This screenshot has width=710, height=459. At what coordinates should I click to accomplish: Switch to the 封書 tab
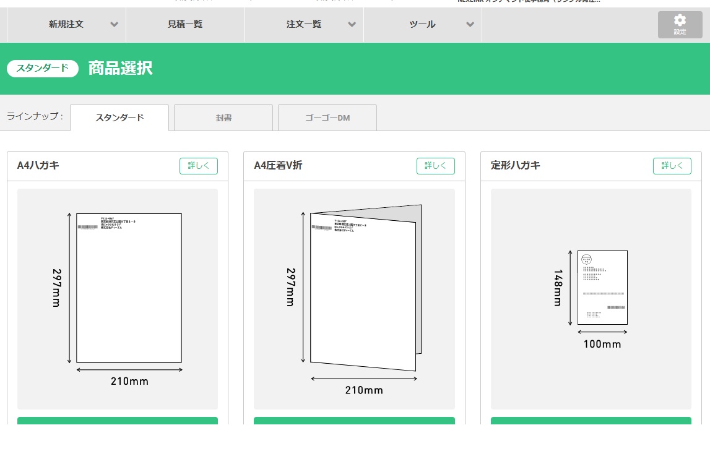point(223,118)
